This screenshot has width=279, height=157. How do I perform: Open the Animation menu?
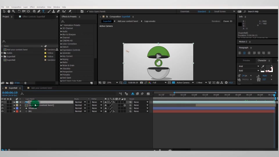tap(41, 7)
